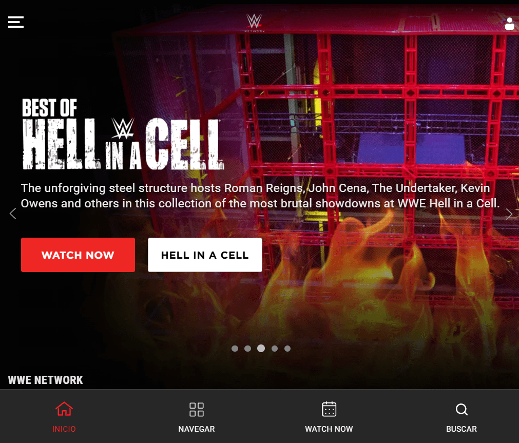Switch to the BUSCAR tab label
The image size is (519, 443).
pyautogui.click(x=462, y=429)
